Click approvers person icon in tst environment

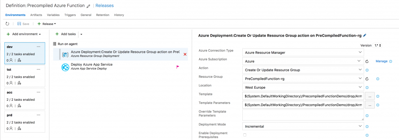tap(11, 83)
